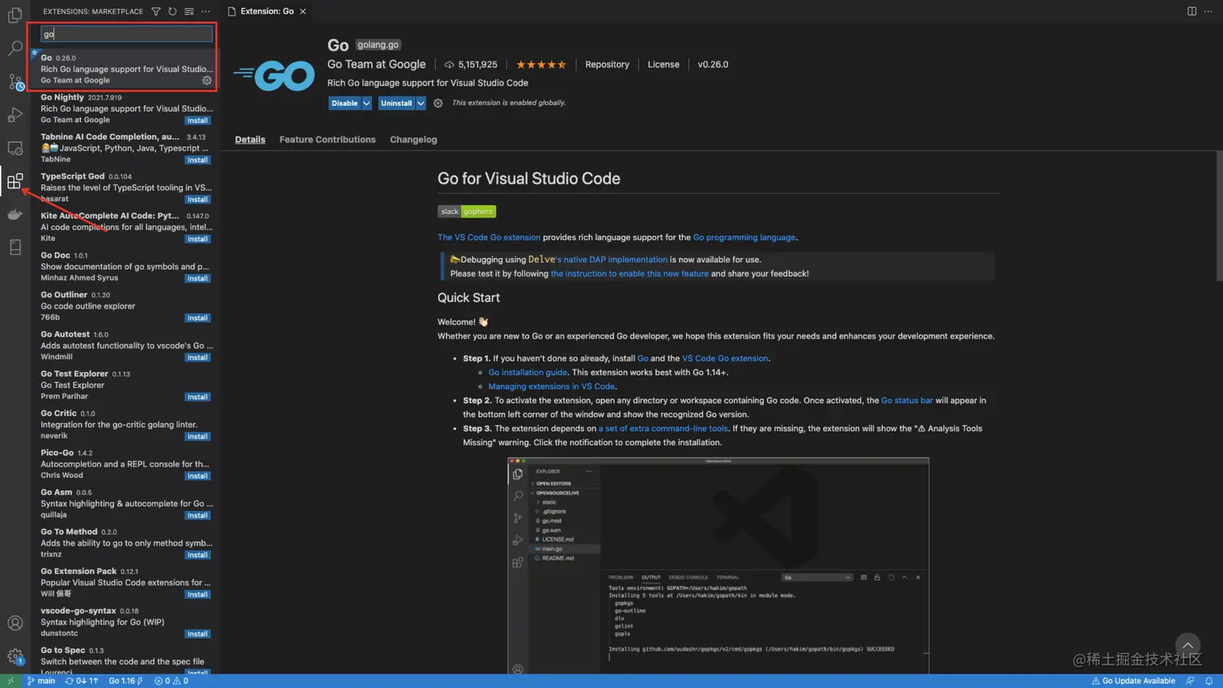The image size is (1223, 688).
Task: Clear the extension search results
Action: click(190, 11)
